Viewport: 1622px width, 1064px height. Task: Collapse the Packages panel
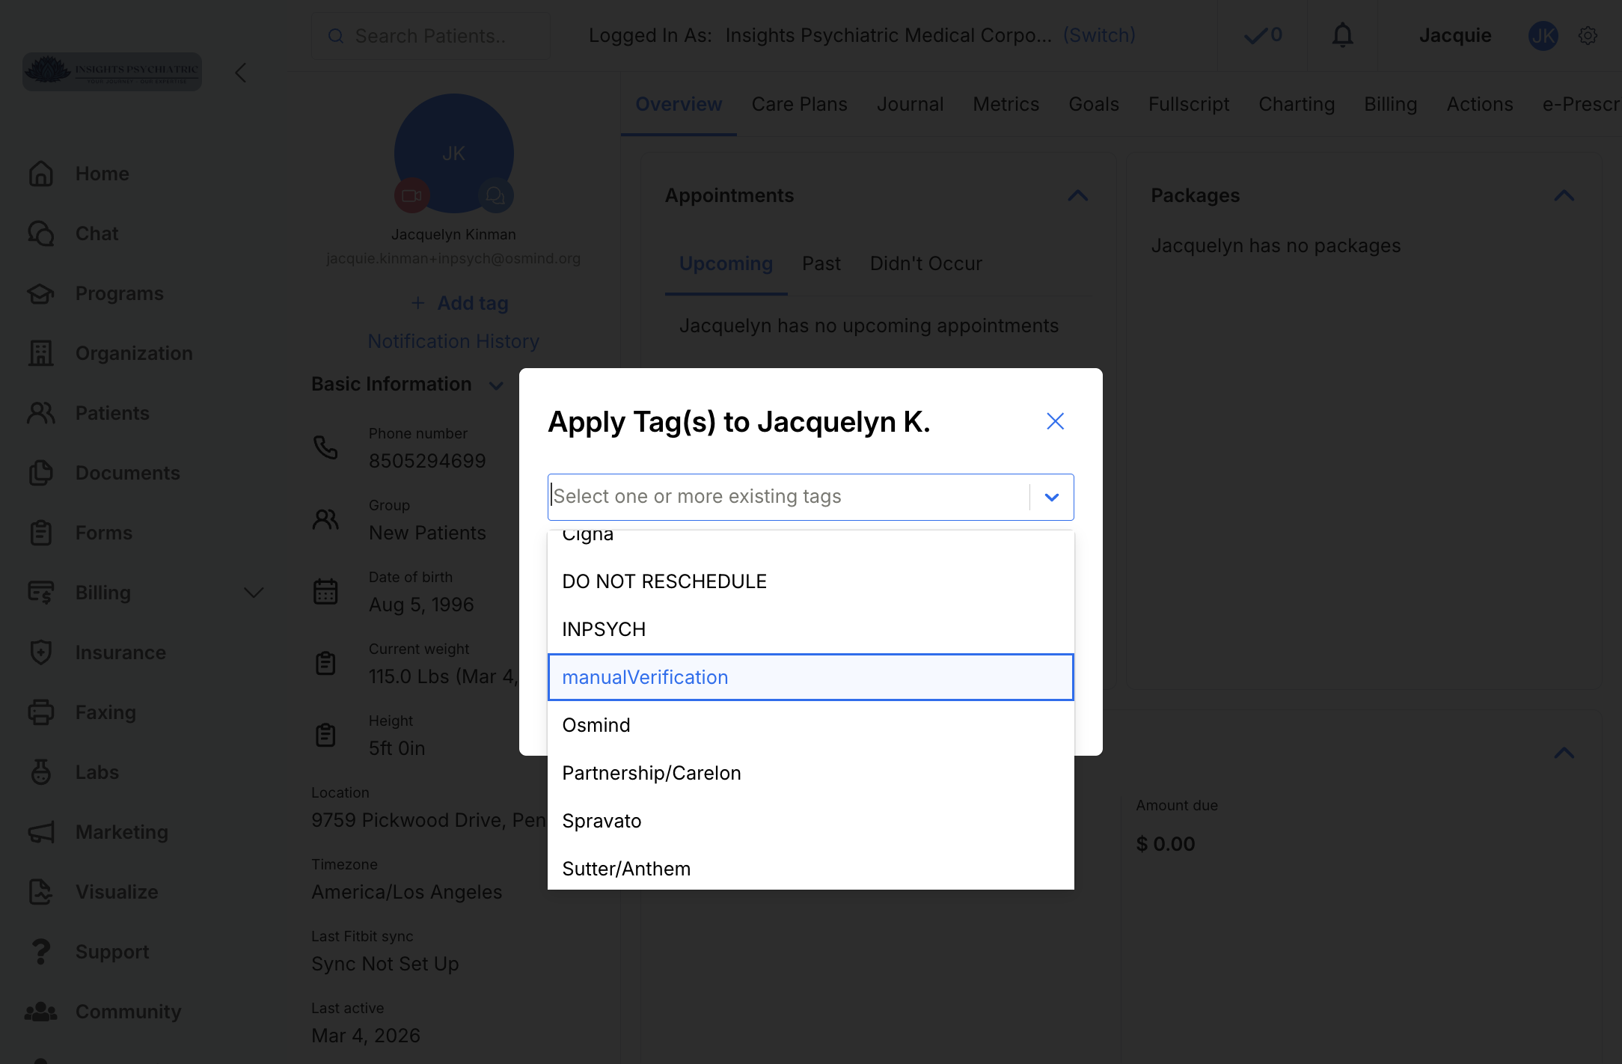(1564, 195)
